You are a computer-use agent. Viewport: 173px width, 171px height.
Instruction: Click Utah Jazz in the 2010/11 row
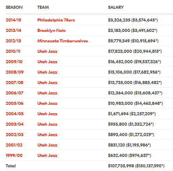pos(47,51)
